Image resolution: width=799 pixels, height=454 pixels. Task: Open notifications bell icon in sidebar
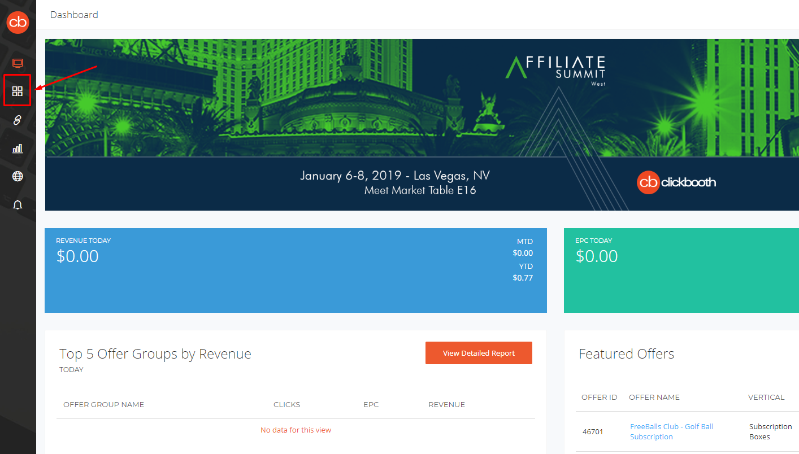(18, 204)
